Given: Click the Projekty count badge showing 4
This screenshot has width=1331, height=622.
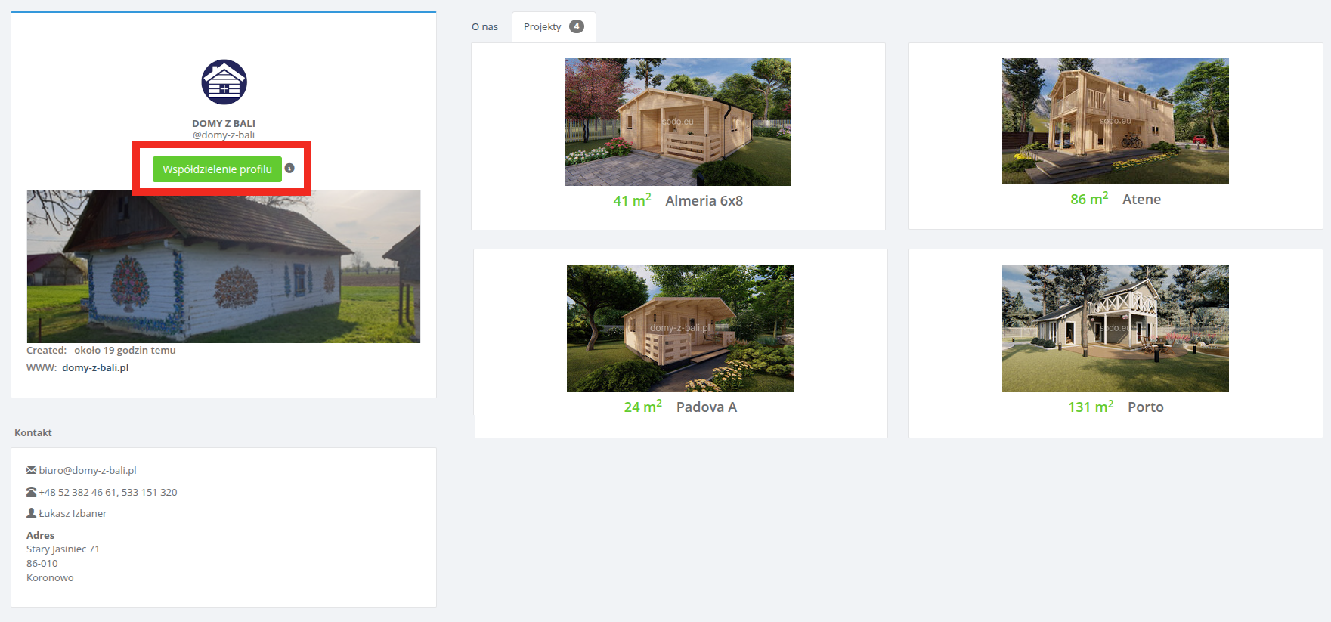Looking at the screenshot, I should tap(576, 26).
